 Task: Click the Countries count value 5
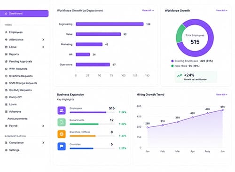(112, 144)
